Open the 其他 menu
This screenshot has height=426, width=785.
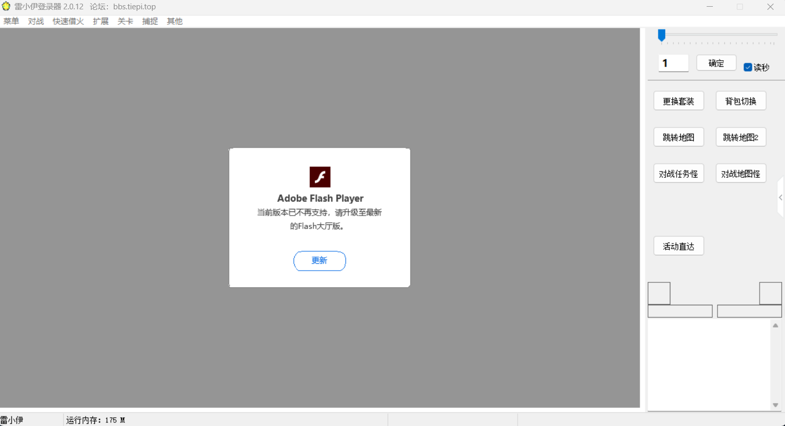click(174, 21)
